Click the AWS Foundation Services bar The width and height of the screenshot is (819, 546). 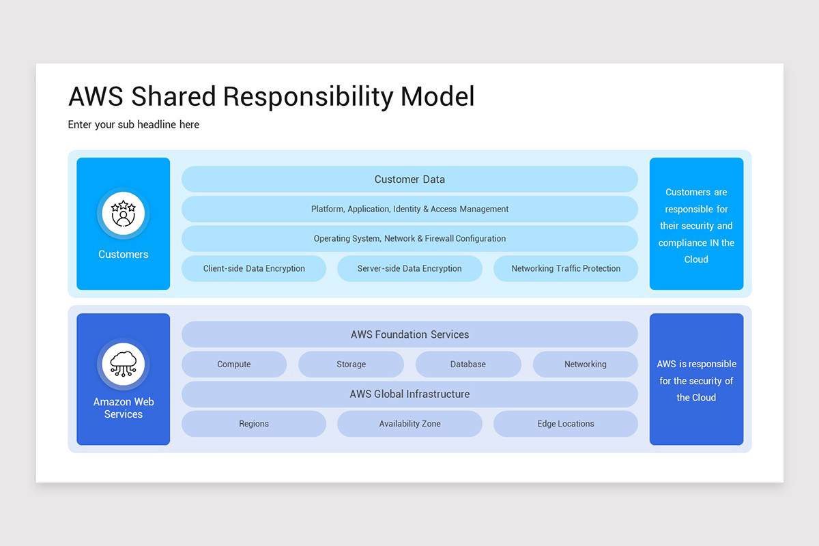tap(409, 334)
